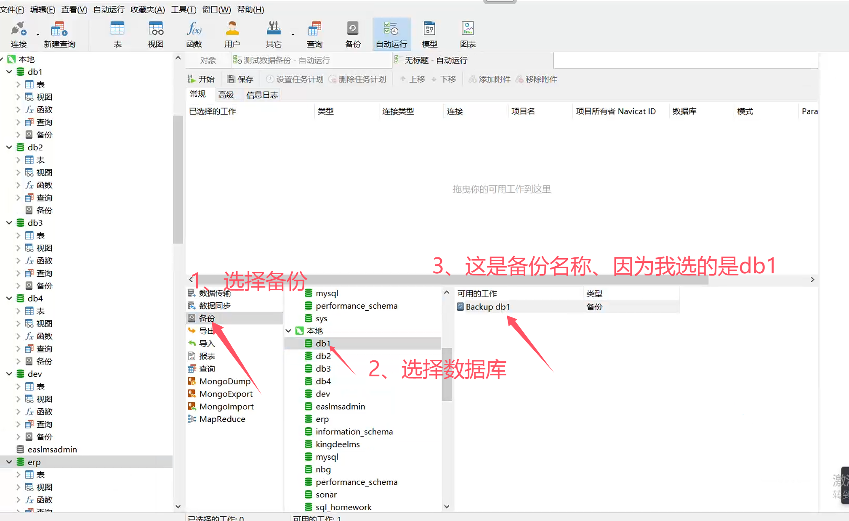Click the Connection toolbar icon
The height and width of the screenshot is (521, 849).
click(19, 34)
